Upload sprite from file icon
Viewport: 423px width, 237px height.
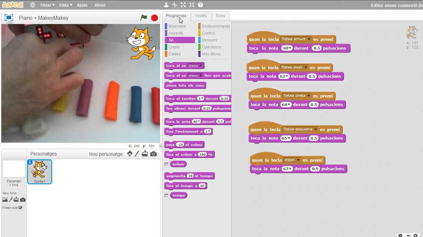145,154
